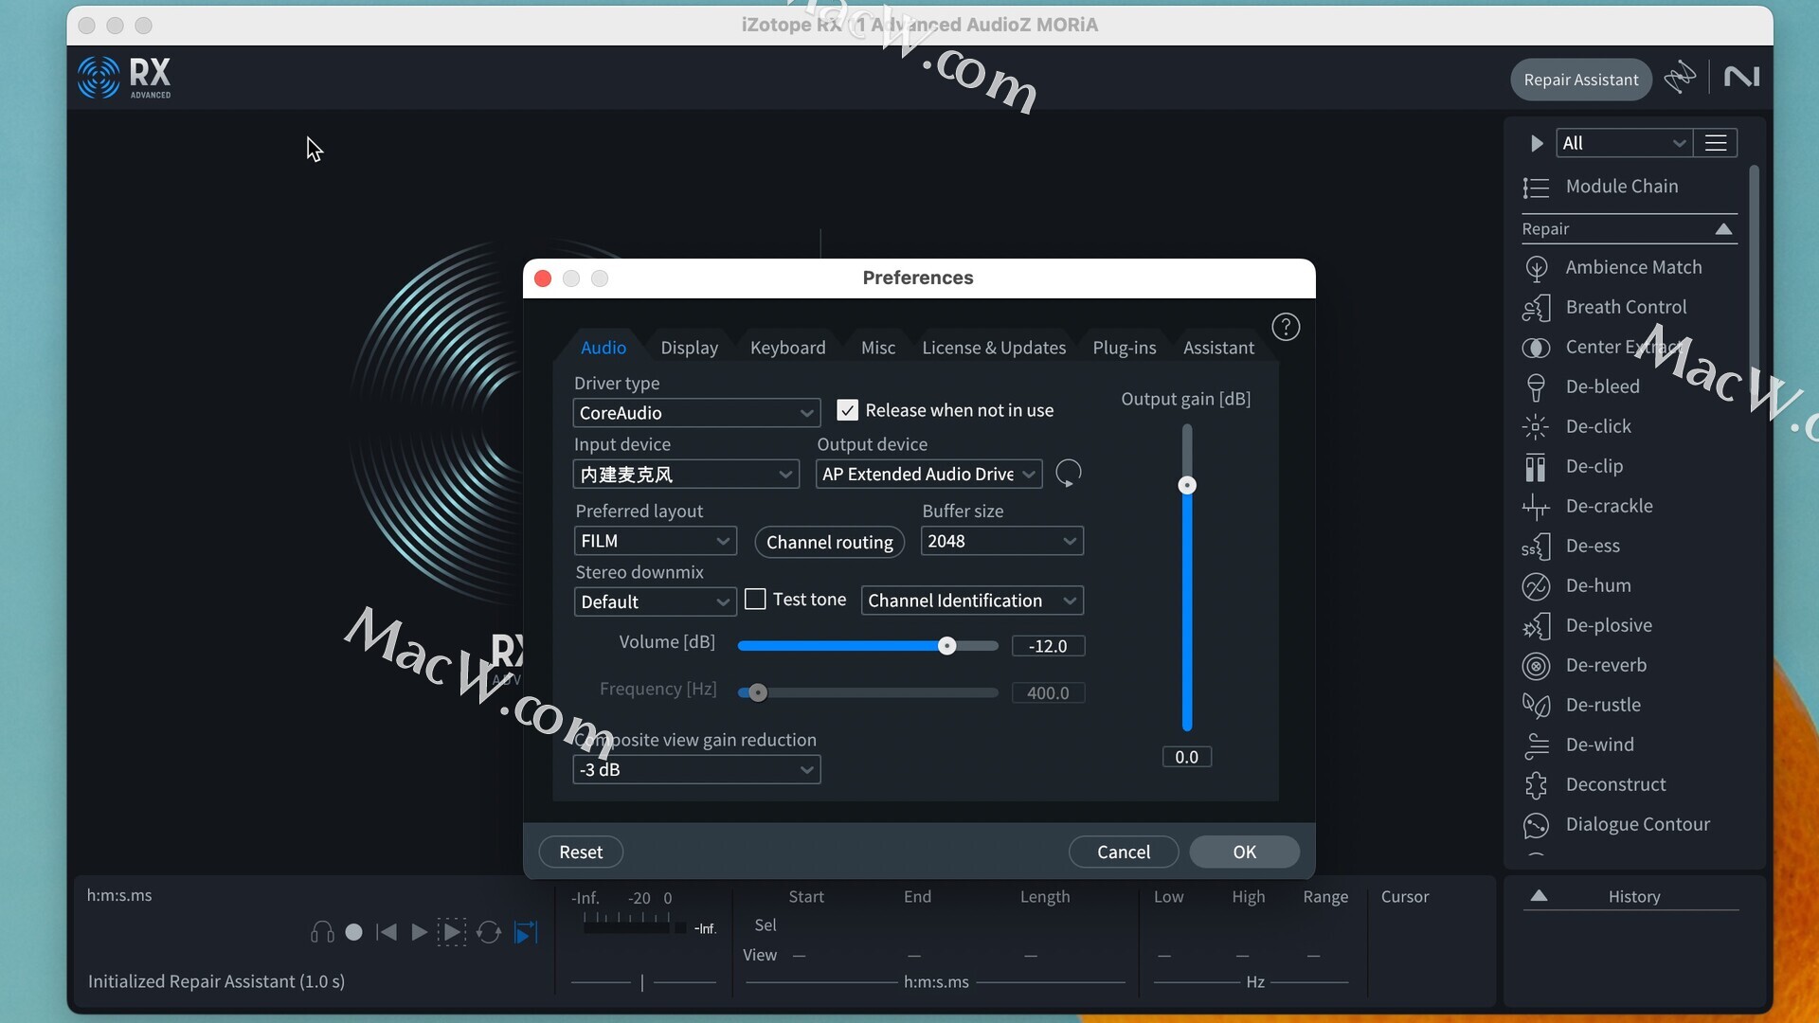The height and width of the screenshot is (1023, 1819).
Task: Toggle input monitoring headphones icon
Action: coord(322,932)
